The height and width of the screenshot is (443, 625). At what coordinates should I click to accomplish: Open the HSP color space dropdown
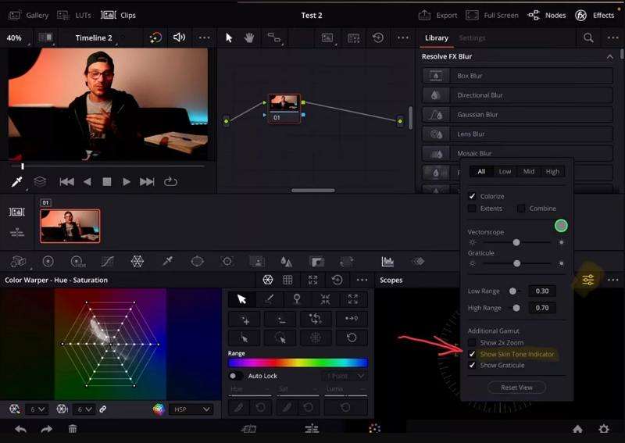tap(191, 409)
